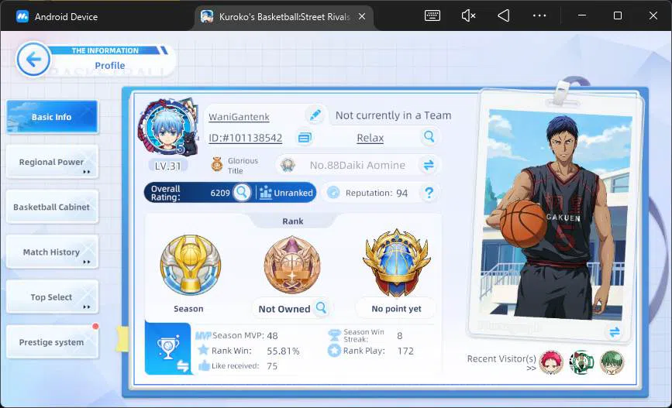Change the Aomine showcase card with swap arrows
The width and height of the screenshot is (672, 408).
[x=615, y=332]
